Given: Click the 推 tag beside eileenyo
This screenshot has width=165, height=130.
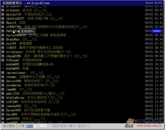Looking at the screenshot, I should click(3, 10).
